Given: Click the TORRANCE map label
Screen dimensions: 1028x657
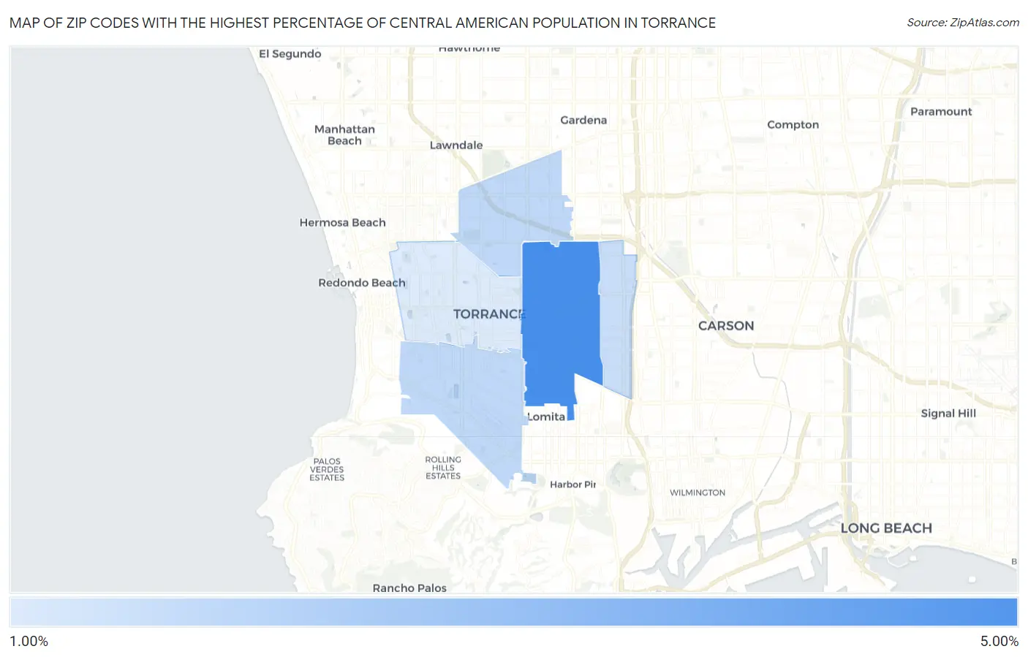Looking at the screenshot, I should (x=489, y=314).
